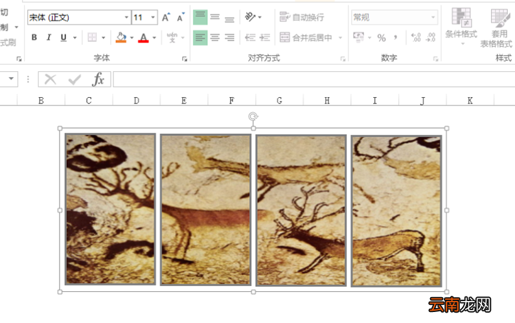Screen dimensions: 515x323
Task: Open 套用表格格式 table styles
Action: click(498, 28)
